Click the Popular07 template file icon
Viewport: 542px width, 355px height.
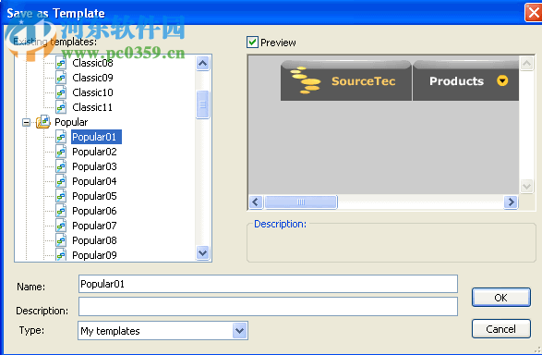[61, 226]
